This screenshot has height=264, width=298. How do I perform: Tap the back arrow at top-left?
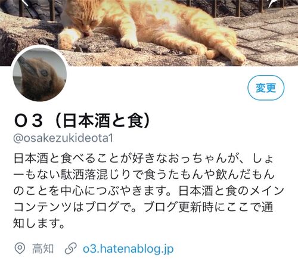tap(25, 2)
